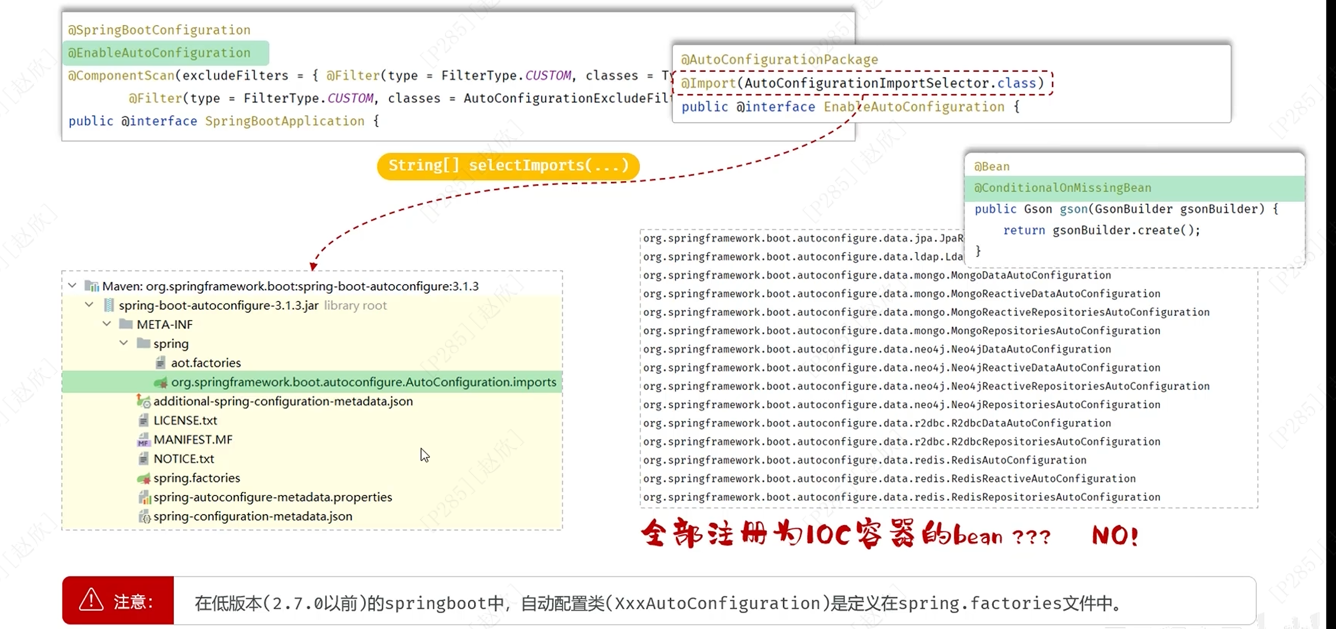Click the RedisAutoConfiguration class entry in the list

[x=864, y=460]
